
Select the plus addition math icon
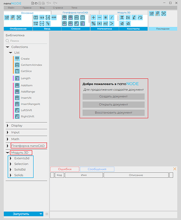point(94,18)
